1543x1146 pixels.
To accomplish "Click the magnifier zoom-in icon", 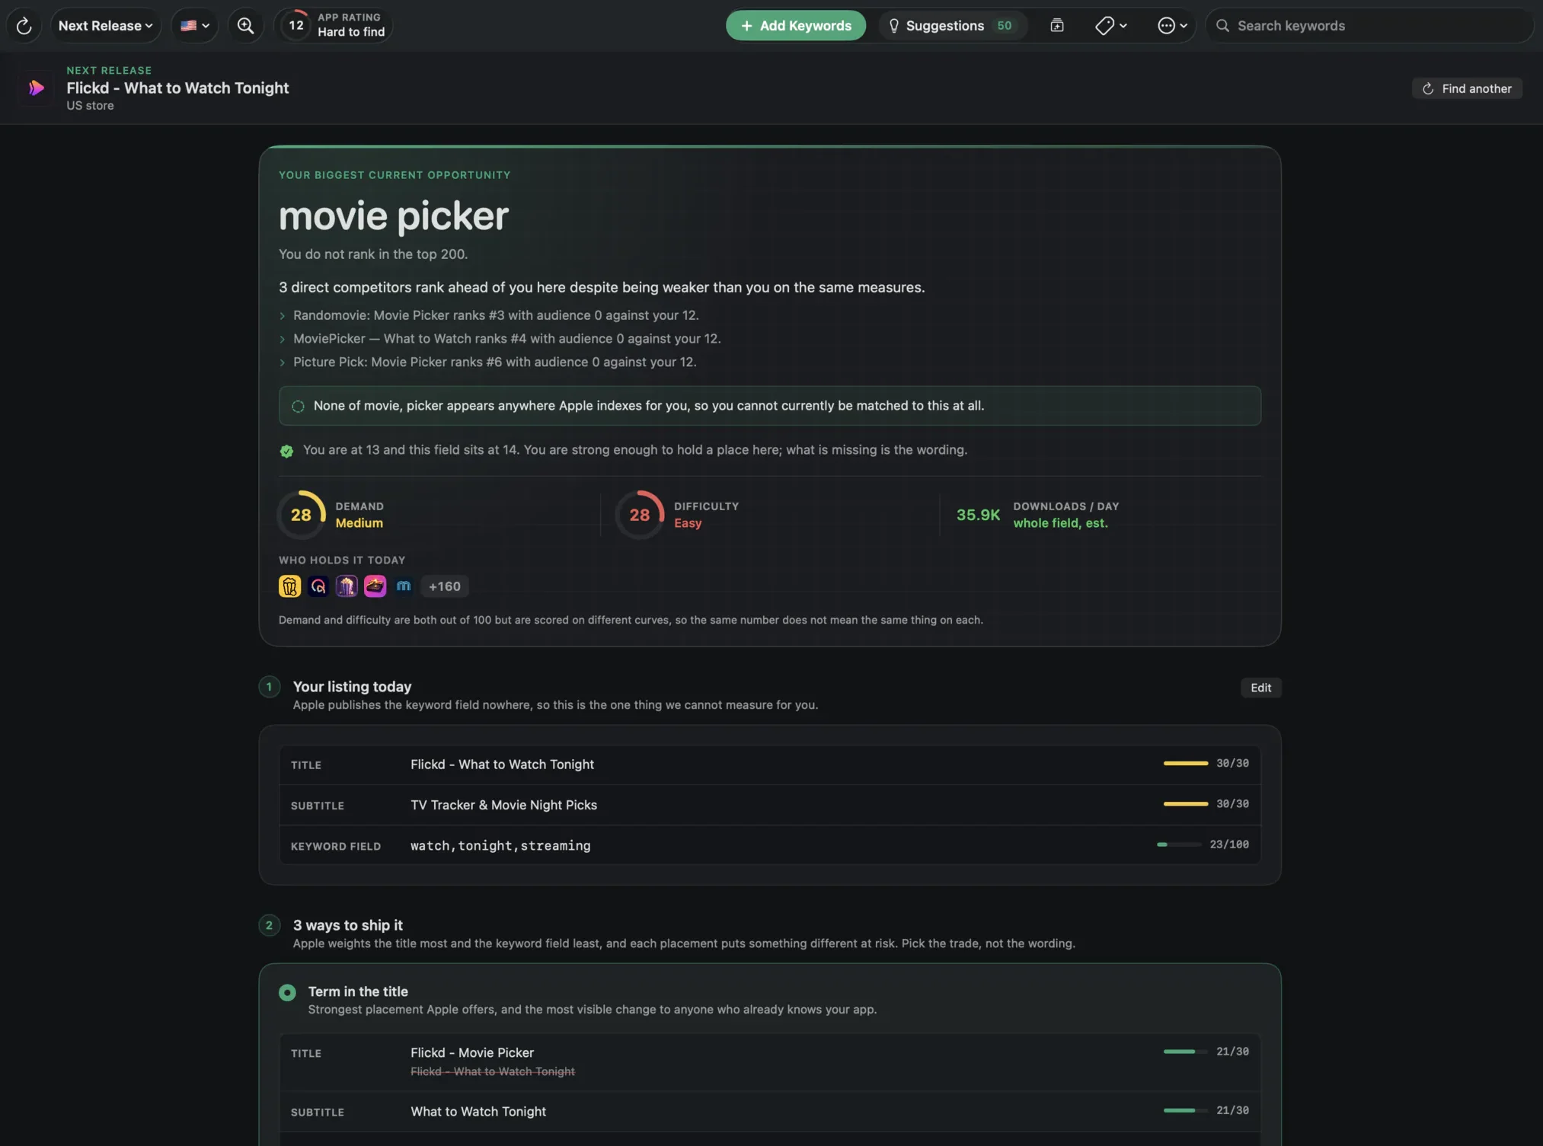I will [245, 26].
